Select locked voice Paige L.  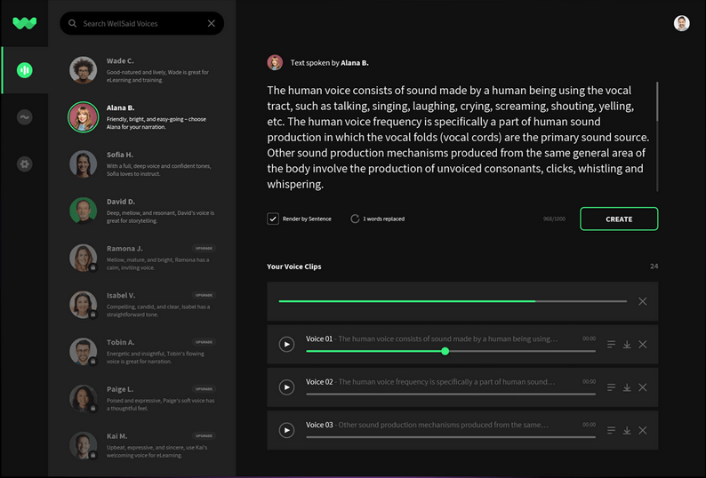coord(142,398)
